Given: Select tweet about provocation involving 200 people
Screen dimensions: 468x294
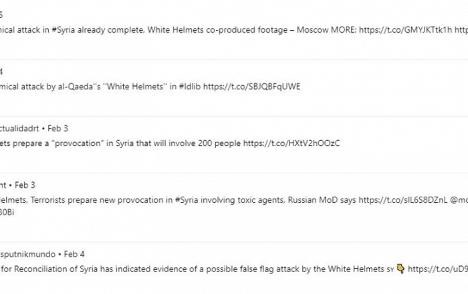Looking at the screenshot, I should pos(234,145).
